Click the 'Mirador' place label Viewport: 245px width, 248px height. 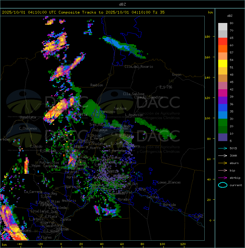tap(124, 199)
